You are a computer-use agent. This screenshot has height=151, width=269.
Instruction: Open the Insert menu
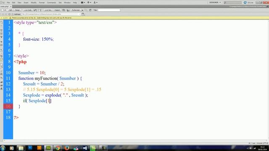[x=26, y=3]
